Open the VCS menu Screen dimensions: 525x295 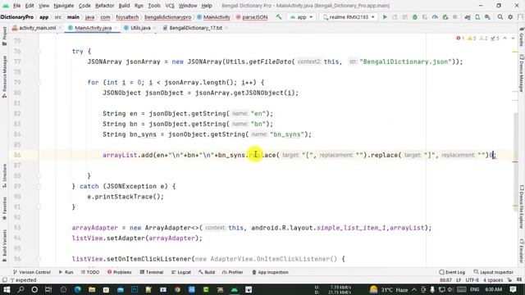point(170,6)
